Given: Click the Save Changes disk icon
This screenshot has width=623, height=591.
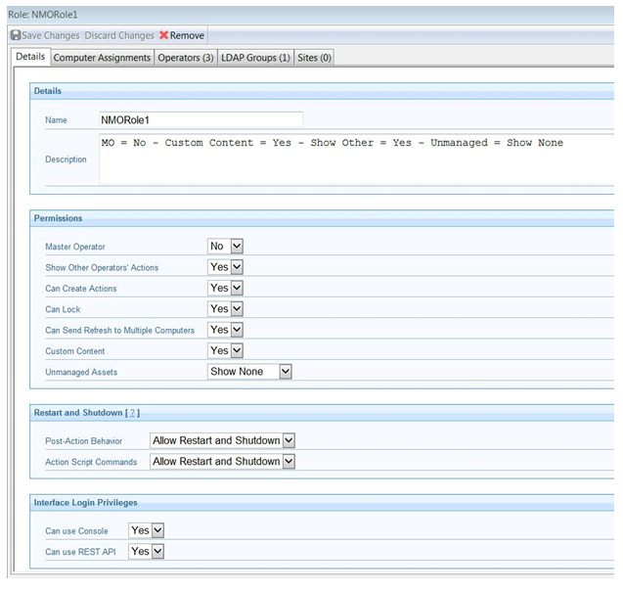Looking at the screenshot, I should click(16, 35).
